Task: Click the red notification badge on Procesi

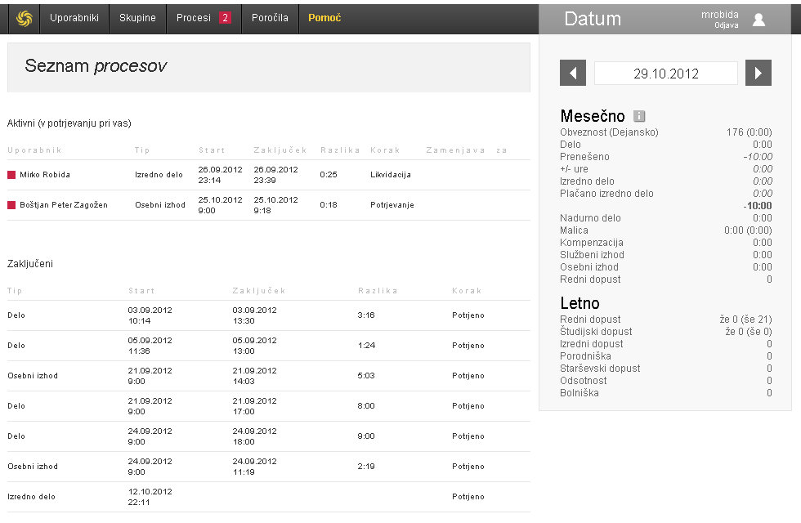Action: point(225,18)
